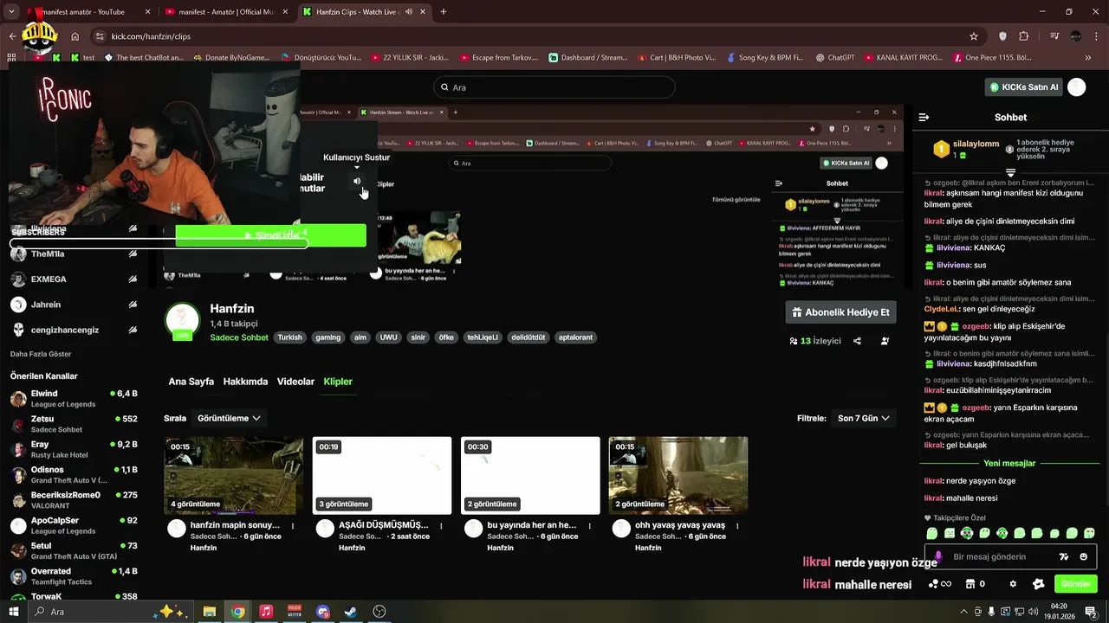Screen dimensions: 1109x623
Task: Open the Kick shop storefront icon
Action: (x=970, y=584)
